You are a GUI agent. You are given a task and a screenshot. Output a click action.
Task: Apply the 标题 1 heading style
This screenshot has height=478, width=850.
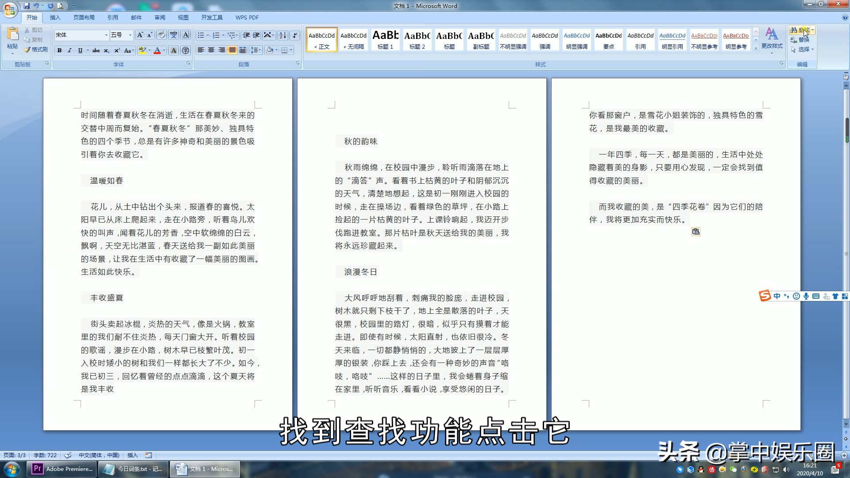[x=385, y=39]
